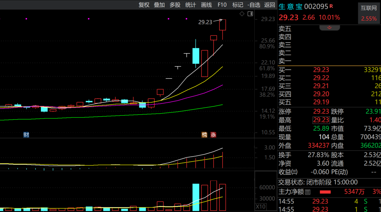
Task: Select the 买四 price 29.20
Action: (x=321, y=94)
